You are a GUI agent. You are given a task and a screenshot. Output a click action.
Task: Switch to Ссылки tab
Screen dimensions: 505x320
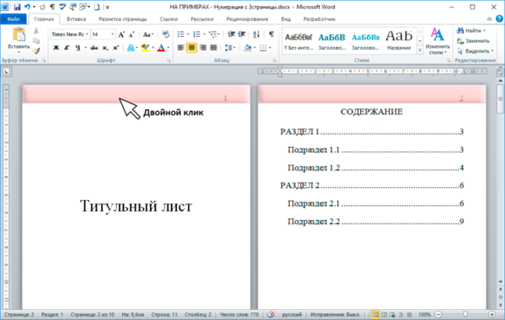169,19
